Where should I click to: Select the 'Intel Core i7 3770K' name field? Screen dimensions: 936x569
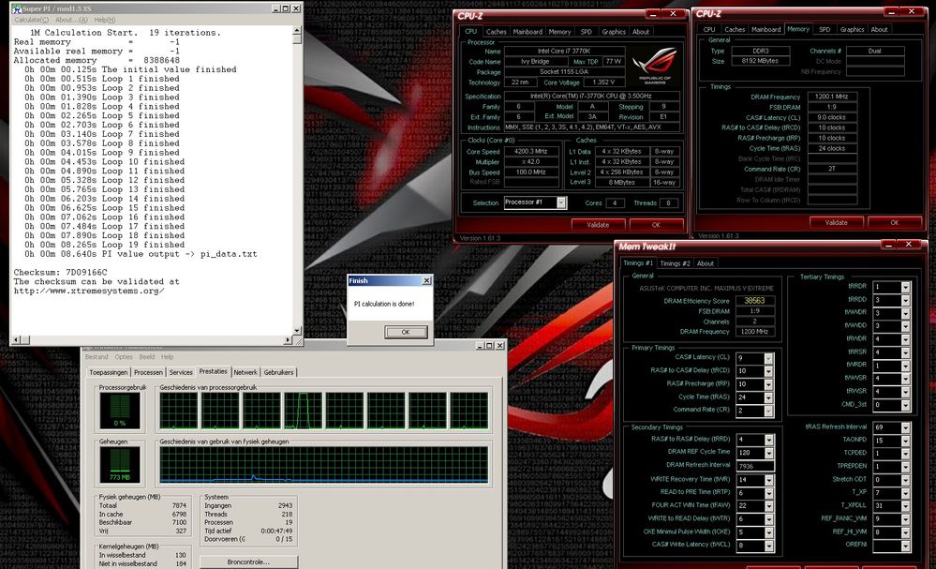point(564,52)
